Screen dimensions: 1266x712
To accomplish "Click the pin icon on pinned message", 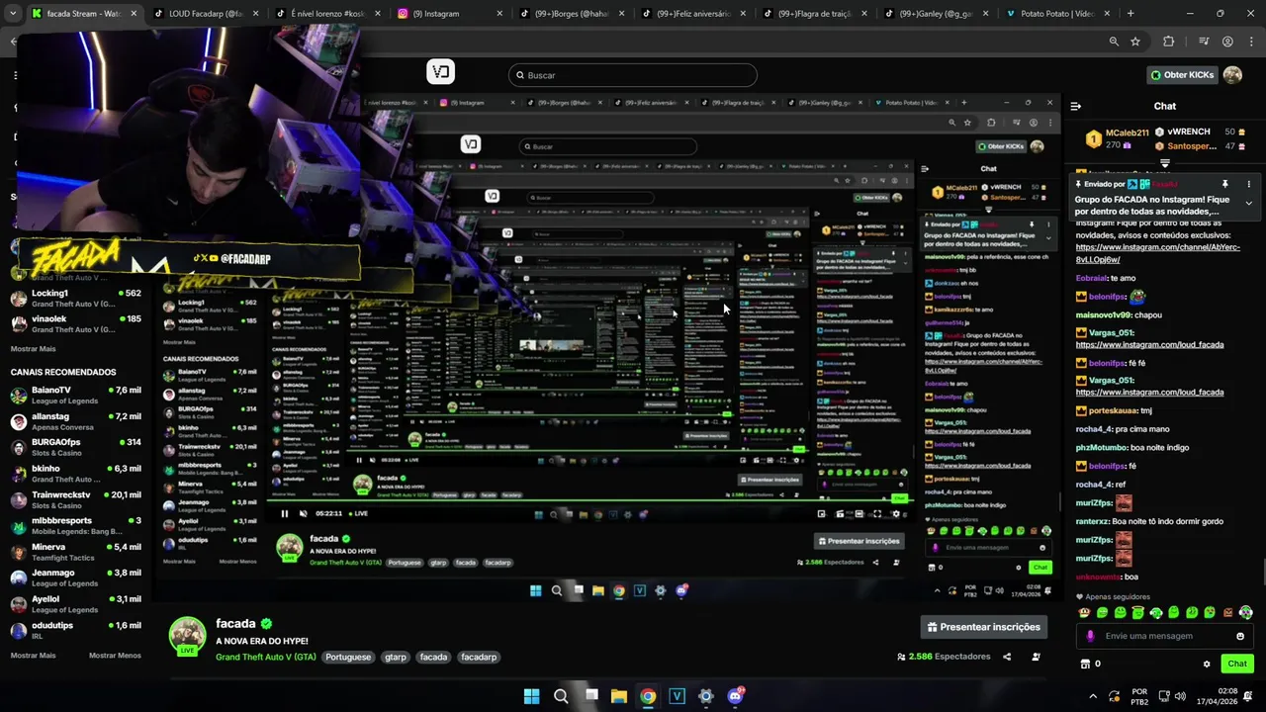I will pyautogui.click(x=1224, y=184).
